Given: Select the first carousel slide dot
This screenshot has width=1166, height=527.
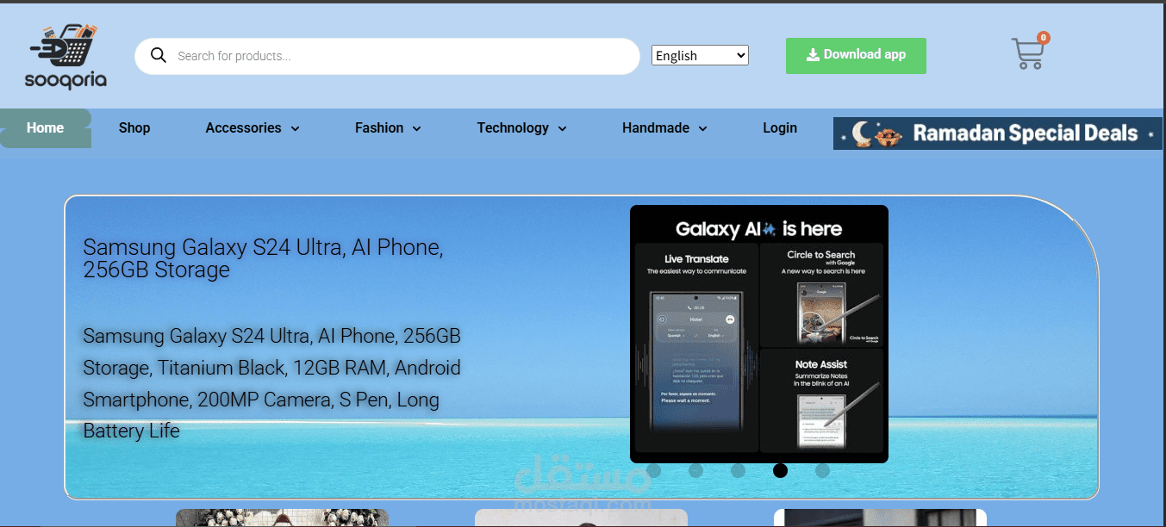Looking at the screenshot, I should coord(654,470).
